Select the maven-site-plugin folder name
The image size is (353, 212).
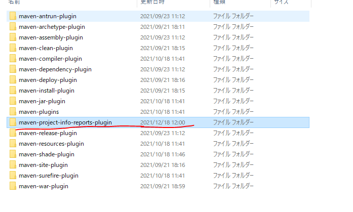tap(43, 165)
